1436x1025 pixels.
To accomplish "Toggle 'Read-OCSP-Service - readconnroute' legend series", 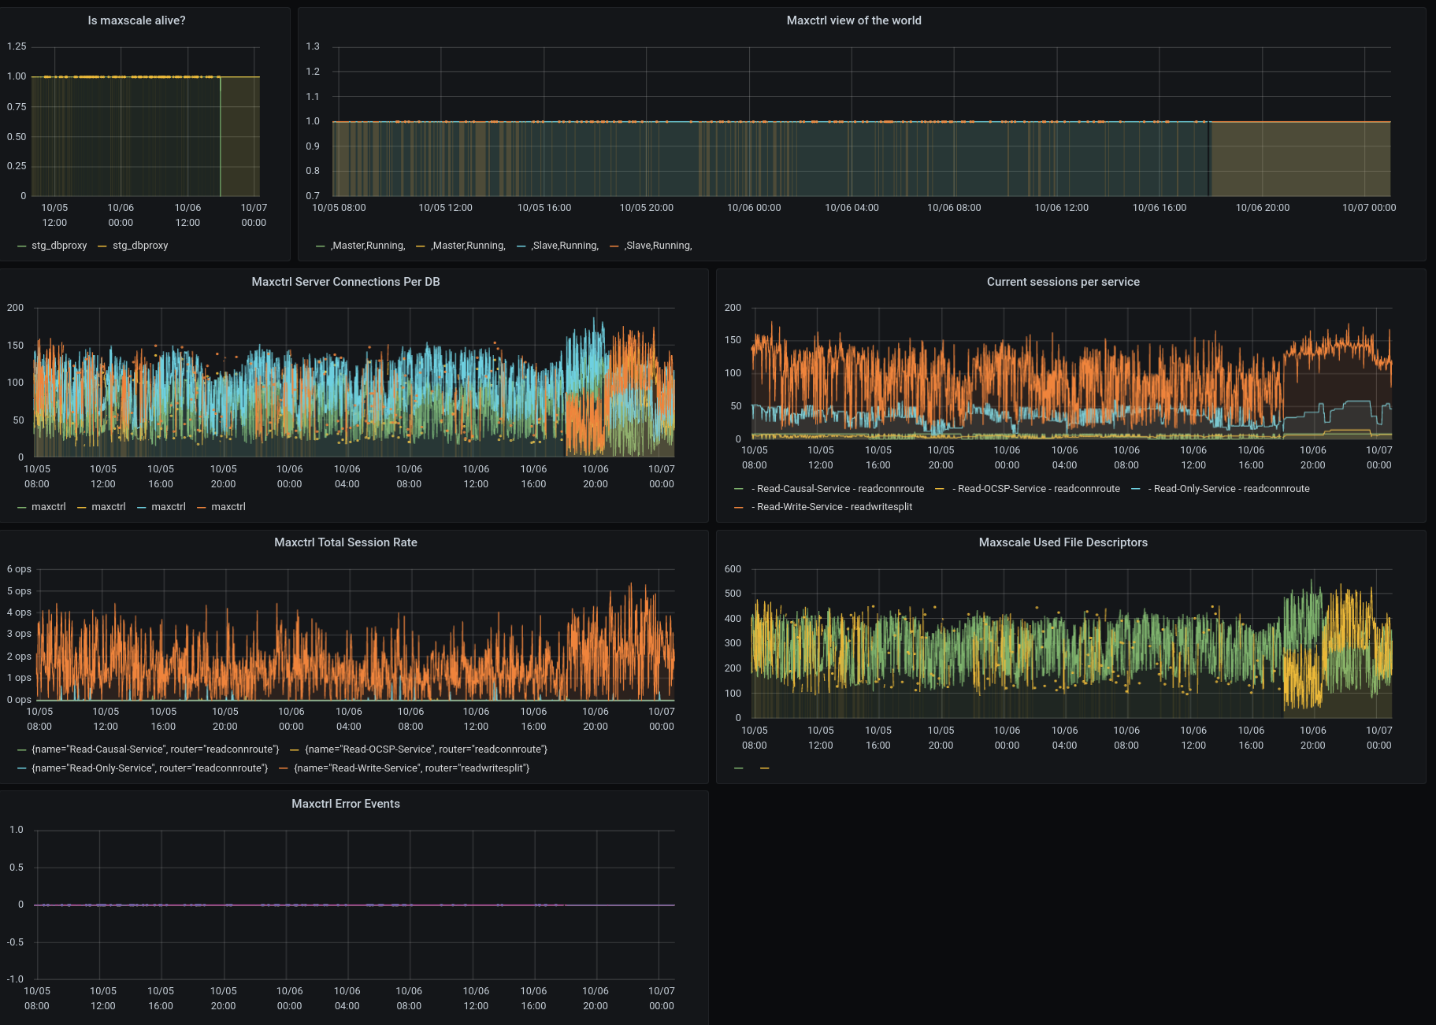I will click(x=1038, y=489).
